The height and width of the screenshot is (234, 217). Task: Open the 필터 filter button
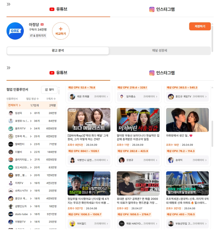(49, 90)
